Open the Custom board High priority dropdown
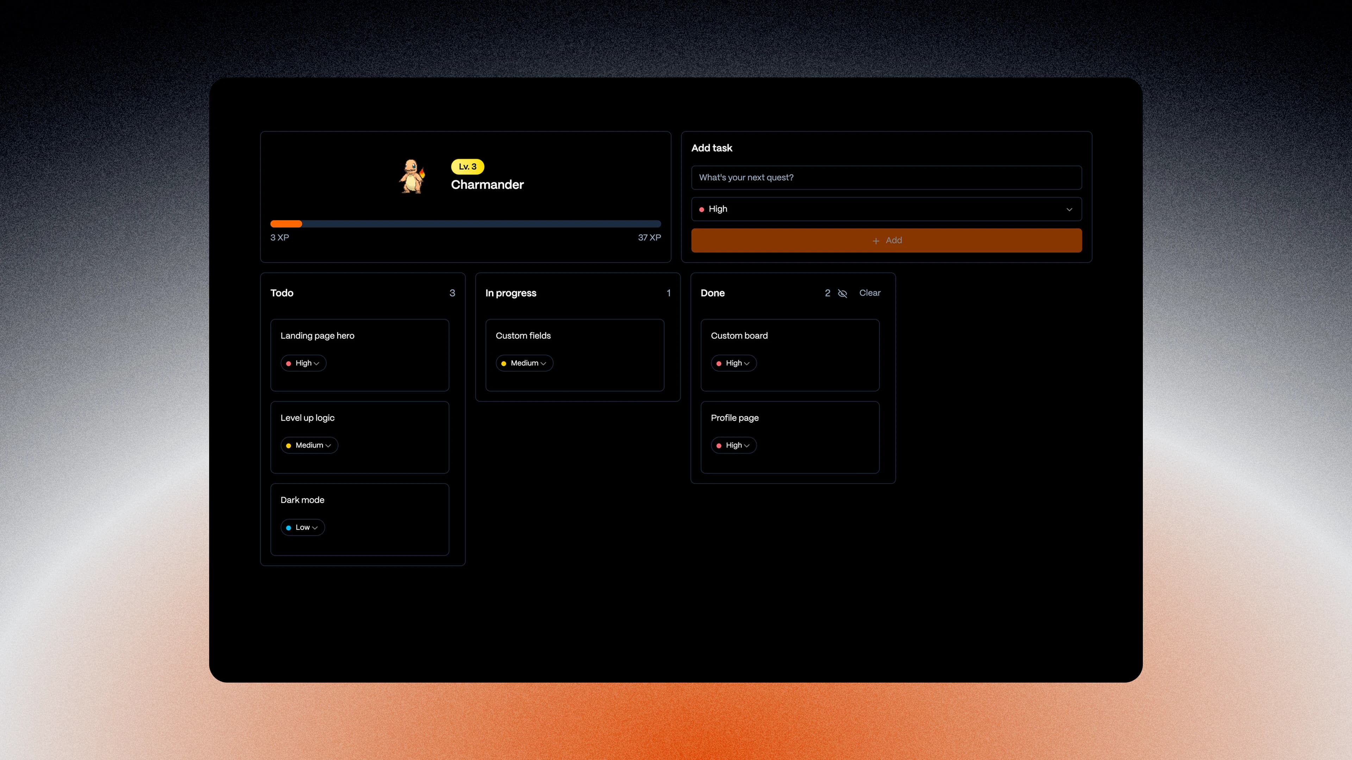Viewport: 1352px width, 760px height. [734, 363]
